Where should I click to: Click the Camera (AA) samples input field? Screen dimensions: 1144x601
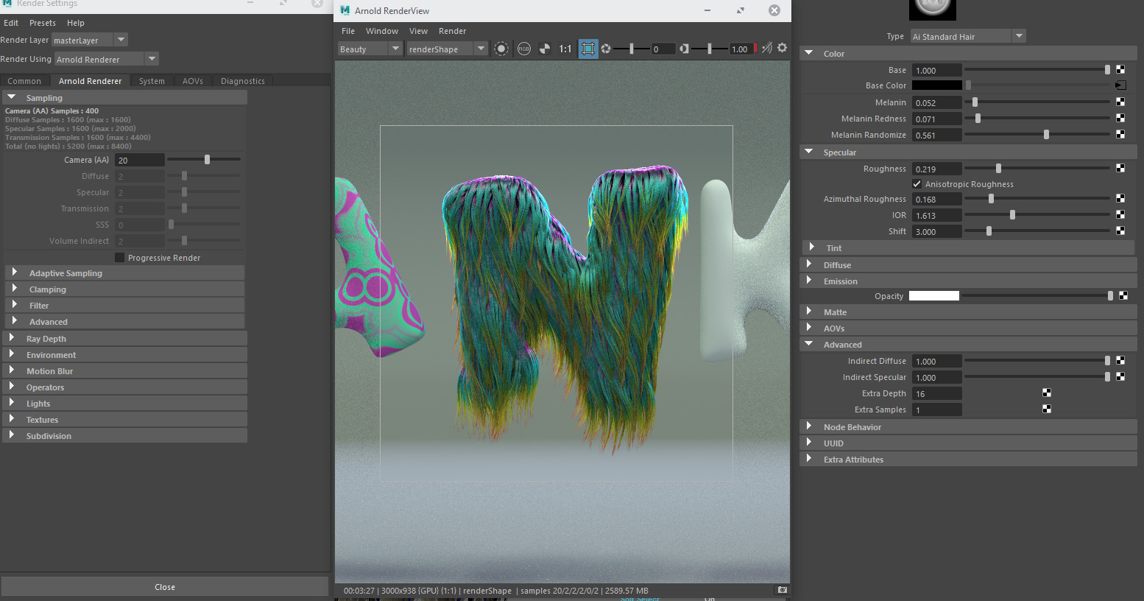pyautogui.click(x=139, y=160)
